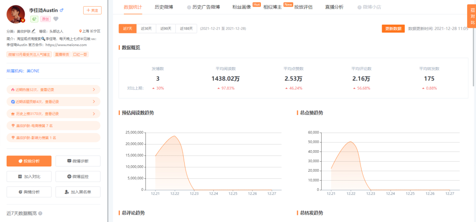This screenshot has width=476, height=222.
Task: Switch to 历史微博 tab
Action: (164, 7)
